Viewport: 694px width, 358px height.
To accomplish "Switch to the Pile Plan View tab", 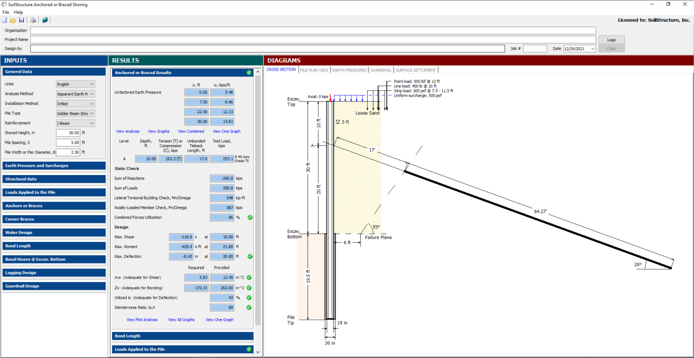I will tap(314, 70).
